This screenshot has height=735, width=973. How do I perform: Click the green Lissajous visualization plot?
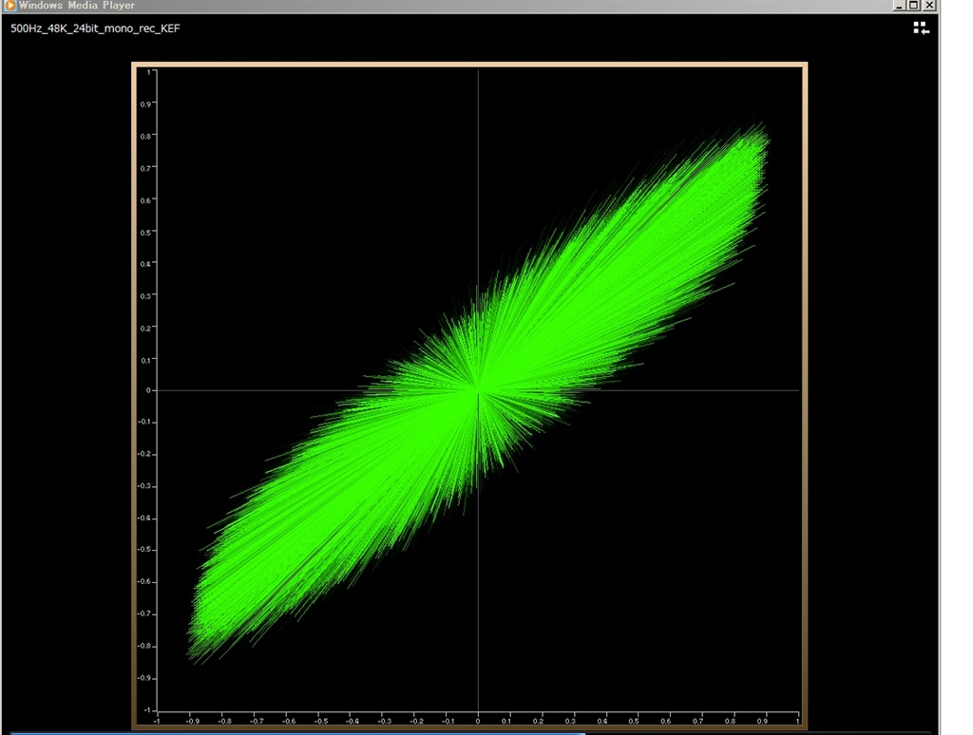(x=478, y=390)
